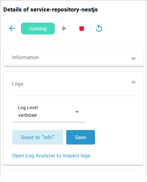This screenshot has height=182, width=147.
Task: Go back using the left arrow icon
Action: pyautogui.click(x=12, y=28)
